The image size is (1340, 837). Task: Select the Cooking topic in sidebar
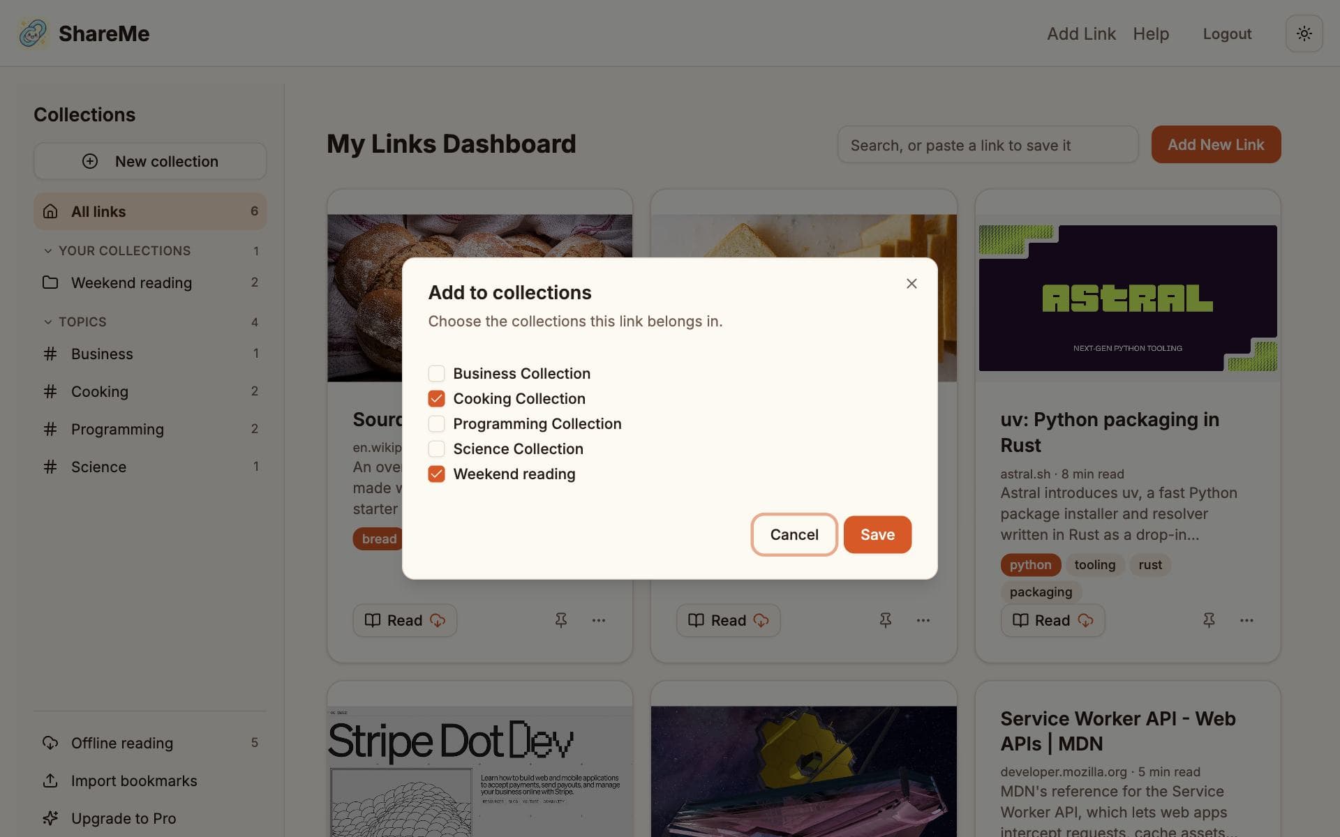[150, 391]
